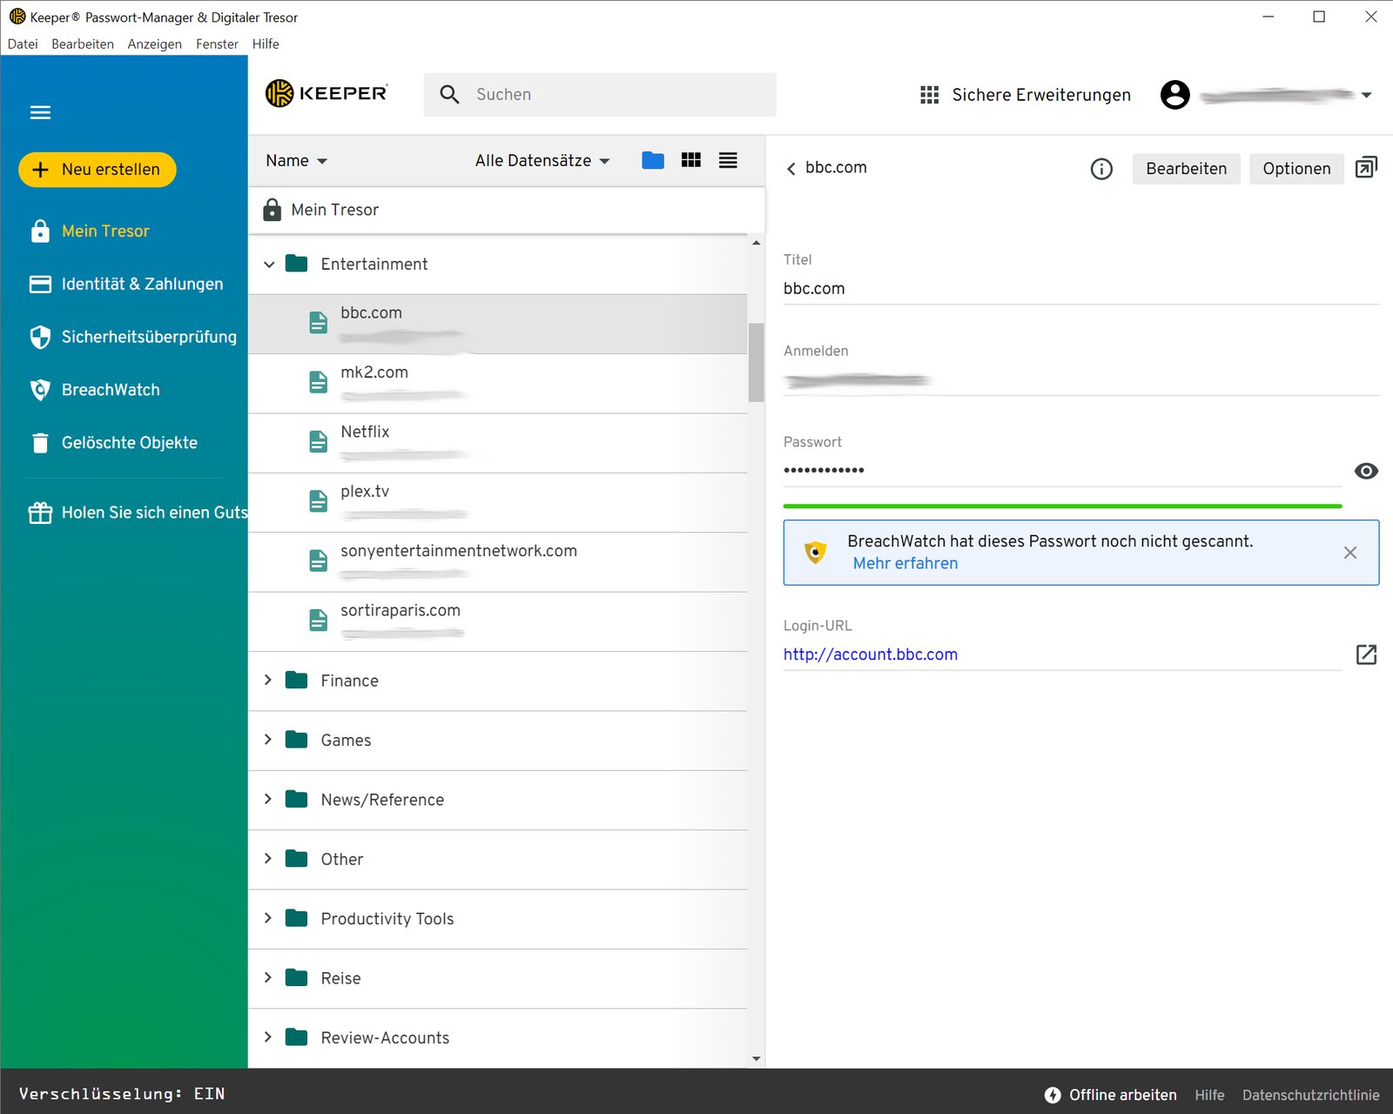Open the account.bbc.com login link
The height and width of the screenshot is (1114, 1393).
(871, 654)
